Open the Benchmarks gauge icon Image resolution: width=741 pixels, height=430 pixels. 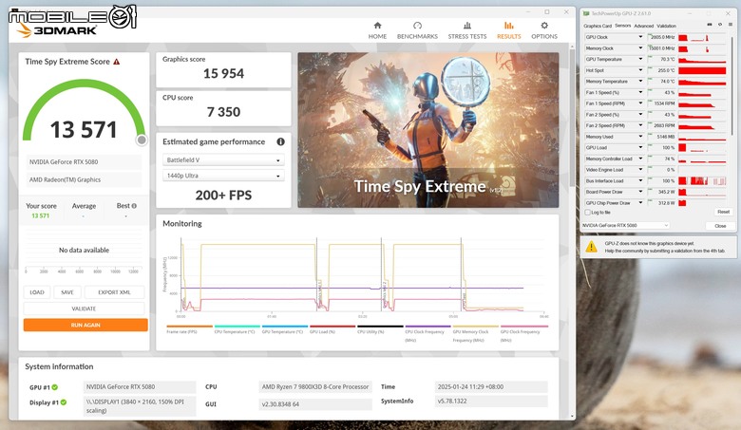[x=417, y=26]
